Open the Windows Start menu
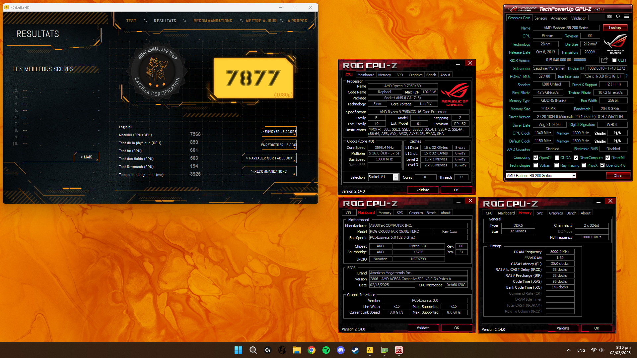The height and width of the screenshot is (358, 637). tap(238, 350)
